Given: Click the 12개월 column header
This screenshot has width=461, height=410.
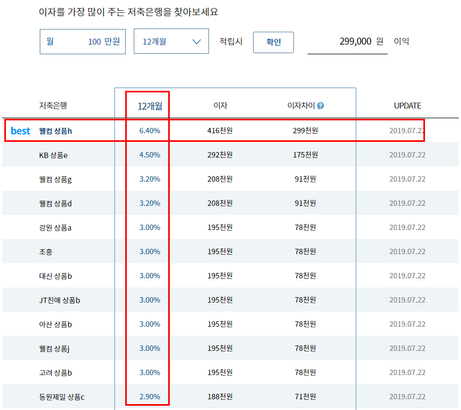Looking at the screenshot, I should point(150,106).
